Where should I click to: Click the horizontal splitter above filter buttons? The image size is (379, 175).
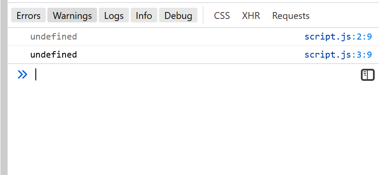[x=193, y=3]
